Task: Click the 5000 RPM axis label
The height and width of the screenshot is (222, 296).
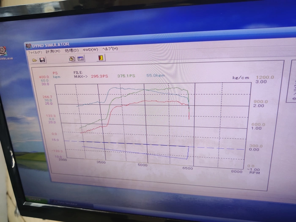Action: point(143,165)
